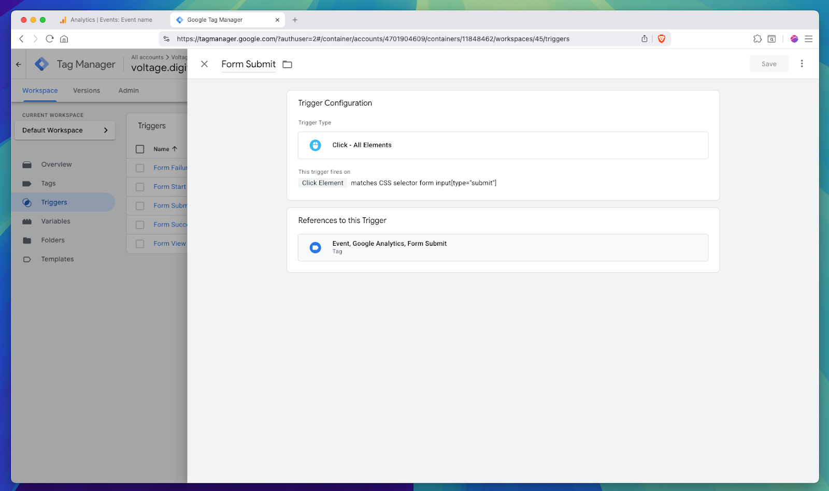Viewport: 829px width, 491px height.
Task: Edit the Form Submit trigger name
Action: [x=249, y=64]
